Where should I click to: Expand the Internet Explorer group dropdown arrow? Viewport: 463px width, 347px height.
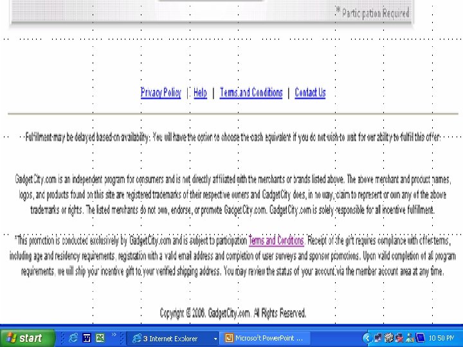(x=215, y=339)
